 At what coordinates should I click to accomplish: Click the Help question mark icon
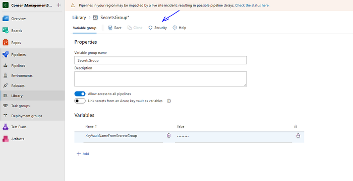click(x=174, y=28)
